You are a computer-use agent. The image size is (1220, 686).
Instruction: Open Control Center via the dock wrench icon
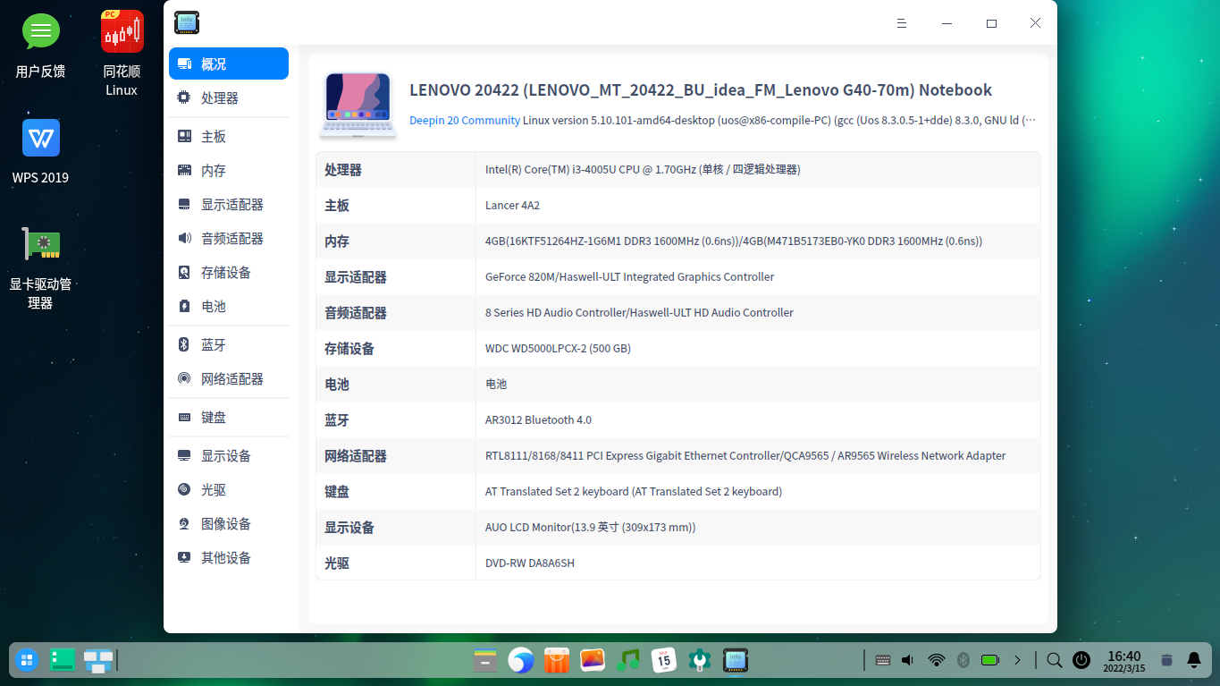pyautogui.click(x=700, y=660)
